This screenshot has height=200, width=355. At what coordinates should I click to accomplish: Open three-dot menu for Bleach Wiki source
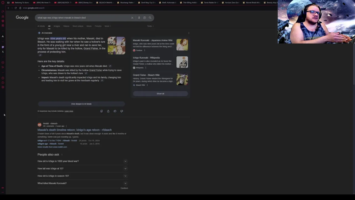coord(147,85)
